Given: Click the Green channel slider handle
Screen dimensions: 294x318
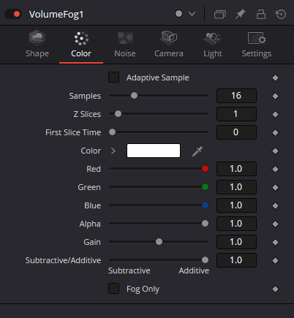Looking at the screenshot, I should (205, 187).
